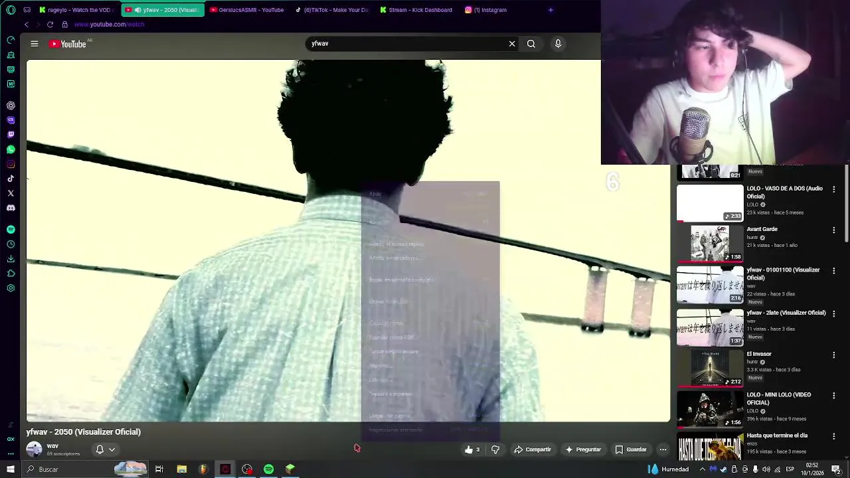This screenshot has width=850, height=478.
Task: Open Windows Start menu
Action: click(x=10, y=469)
